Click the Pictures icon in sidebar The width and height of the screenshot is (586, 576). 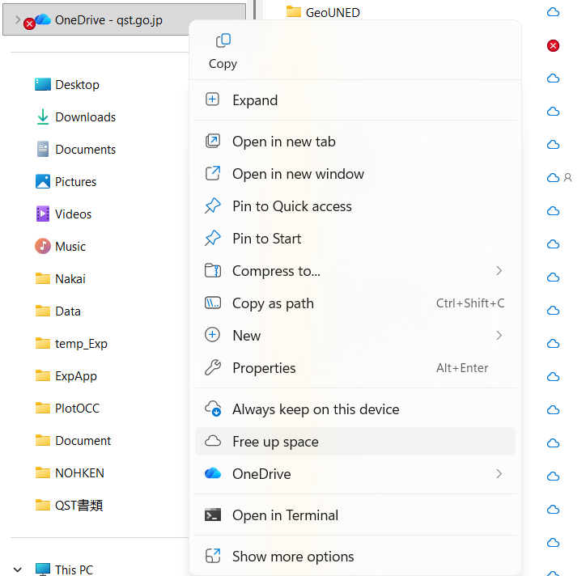43,181
